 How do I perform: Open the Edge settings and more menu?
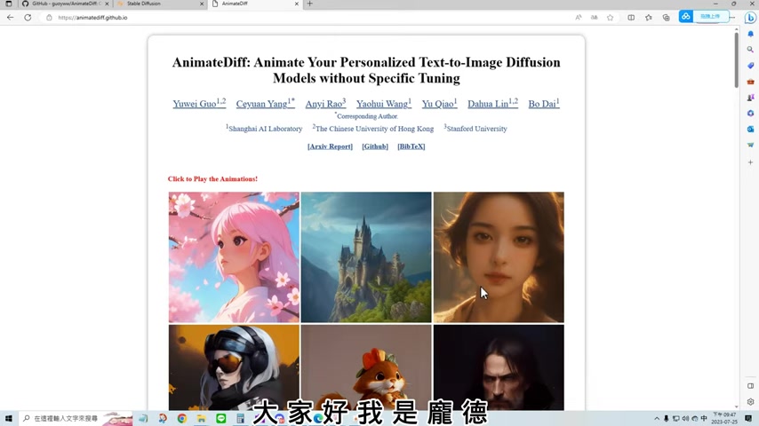(x=732, y=18)
